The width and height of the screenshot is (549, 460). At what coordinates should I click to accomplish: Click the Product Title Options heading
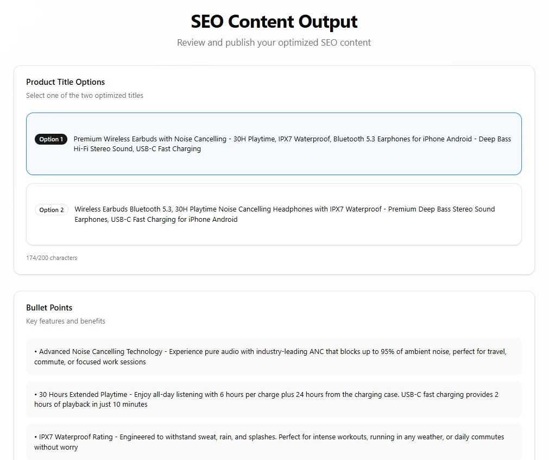tap(66, 82)
